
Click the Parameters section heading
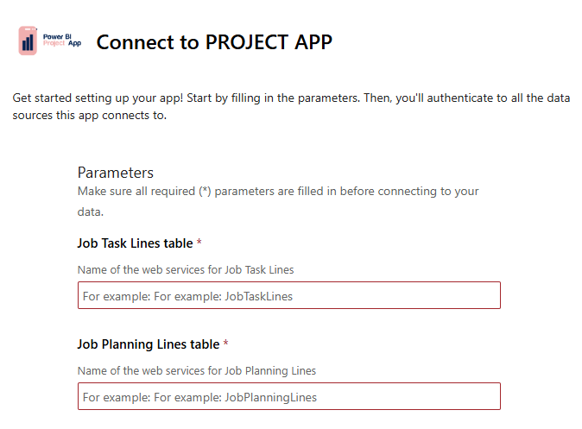[x=116, y=173]
